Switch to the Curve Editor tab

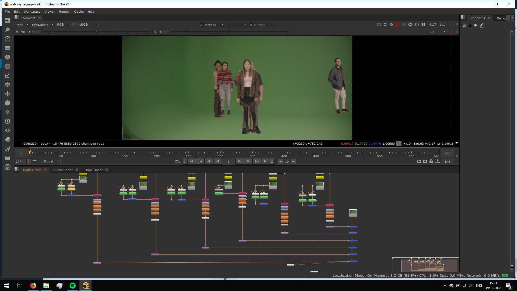[63, 170]
